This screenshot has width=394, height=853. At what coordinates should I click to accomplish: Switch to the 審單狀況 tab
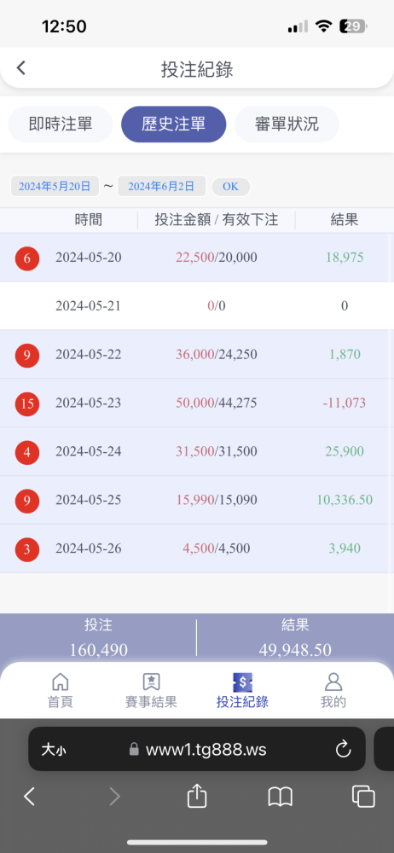pyautogui.click(x=287, y=124)
